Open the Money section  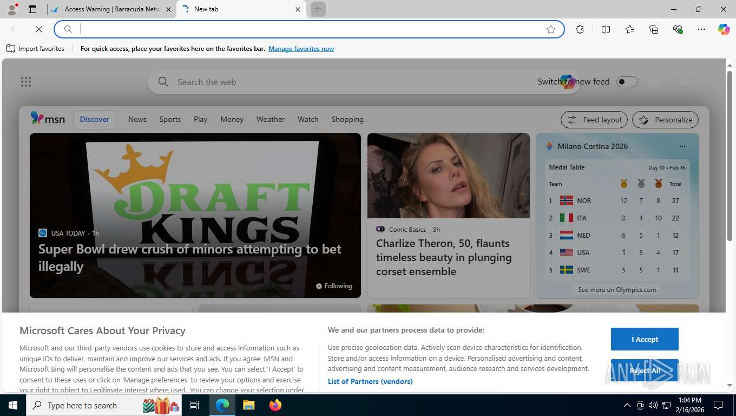232,119
